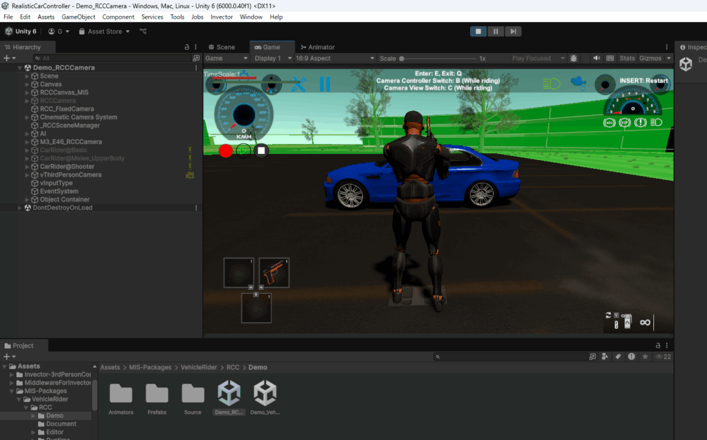Image resolution: width=707 pixels, height=440 pixels.
Task: Click the blue pause icon in game HUD
Action: pyautogui.click(x=325, y=84)
